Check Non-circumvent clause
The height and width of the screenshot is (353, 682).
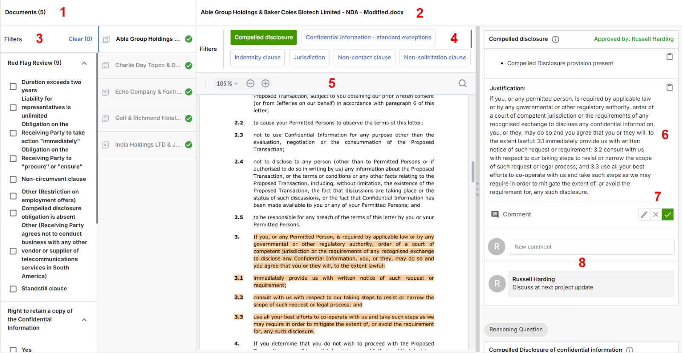pos(13,179)
